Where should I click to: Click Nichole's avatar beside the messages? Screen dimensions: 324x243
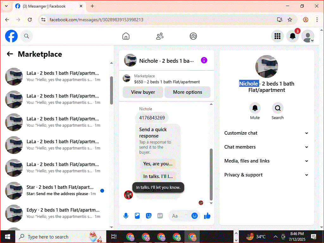[x=128, y=195]
